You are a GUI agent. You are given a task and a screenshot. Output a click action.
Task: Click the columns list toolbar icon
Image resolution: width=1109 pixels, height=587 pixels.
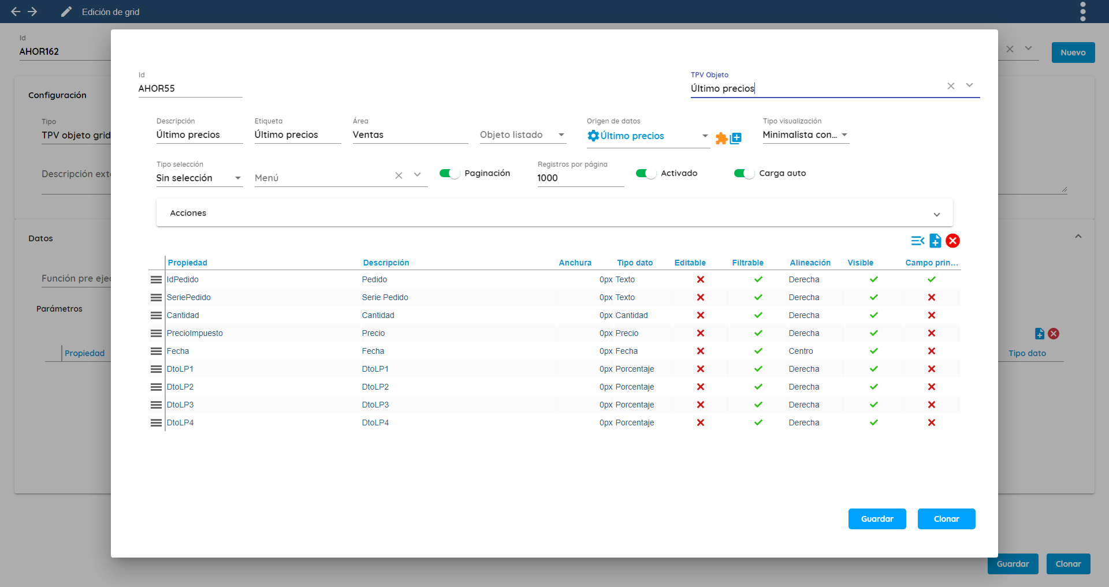tap(918, 241)
